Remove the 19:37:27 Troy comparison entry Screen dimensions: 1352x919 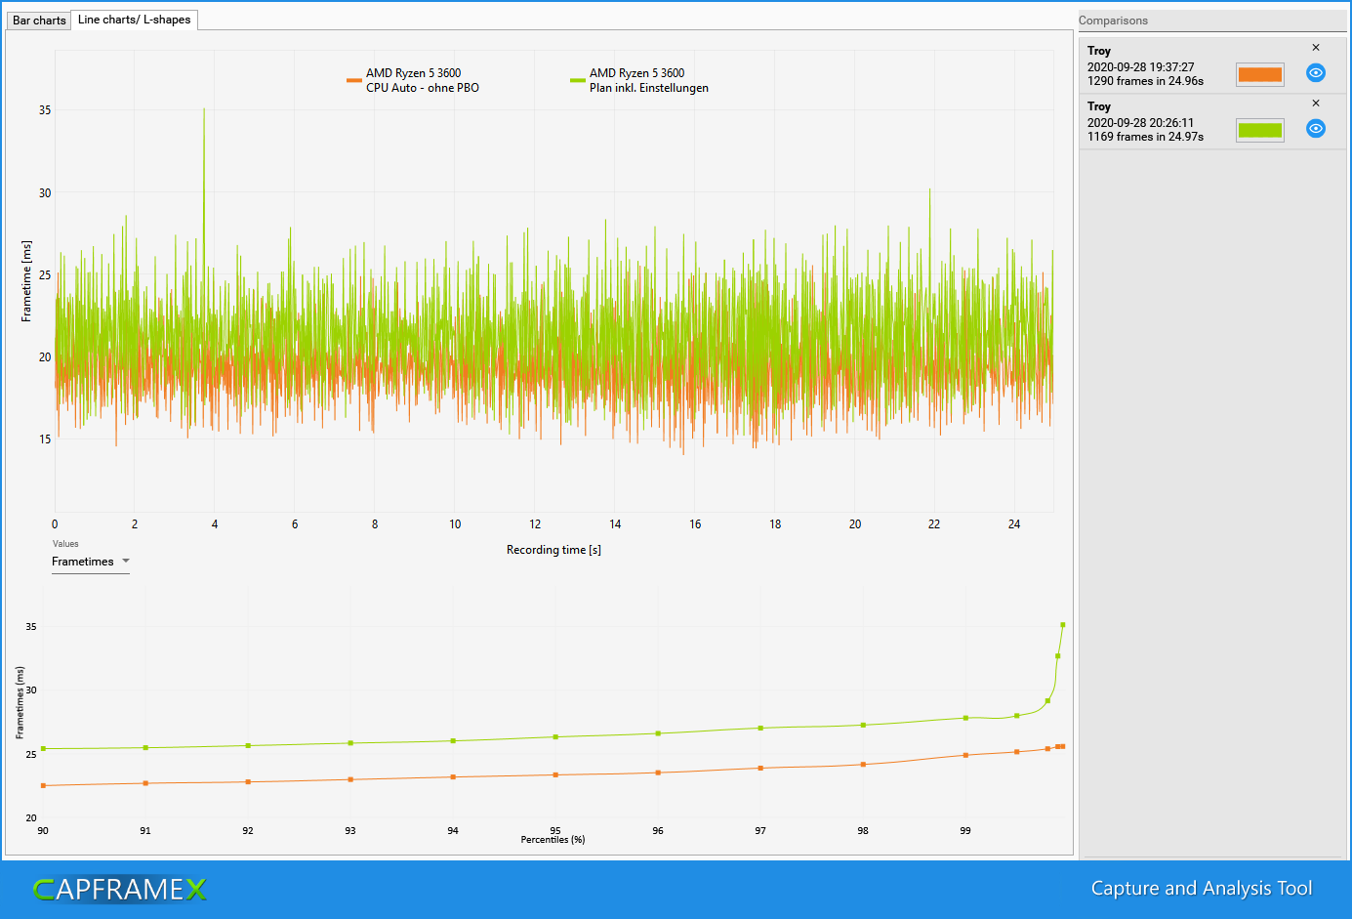pyautogui.click(x=1316, y=48)
